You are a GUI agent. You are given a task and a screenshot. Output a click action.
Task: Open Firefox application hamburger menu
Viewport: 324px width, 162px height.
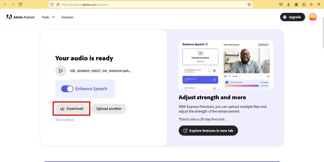point(319,4)
